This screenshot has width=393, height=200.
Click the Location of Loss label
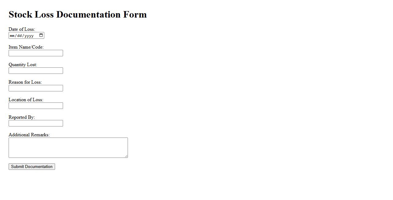coord(26,100)
